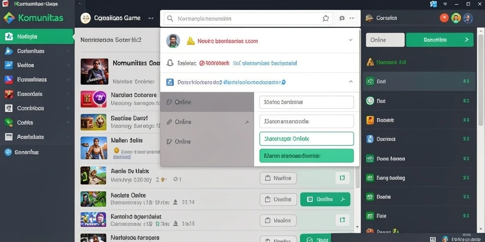Open dropdown next to Cojualiqas Game title
Image resolution: width=485 pixels, height=242 pixels.
coord(151,18)
